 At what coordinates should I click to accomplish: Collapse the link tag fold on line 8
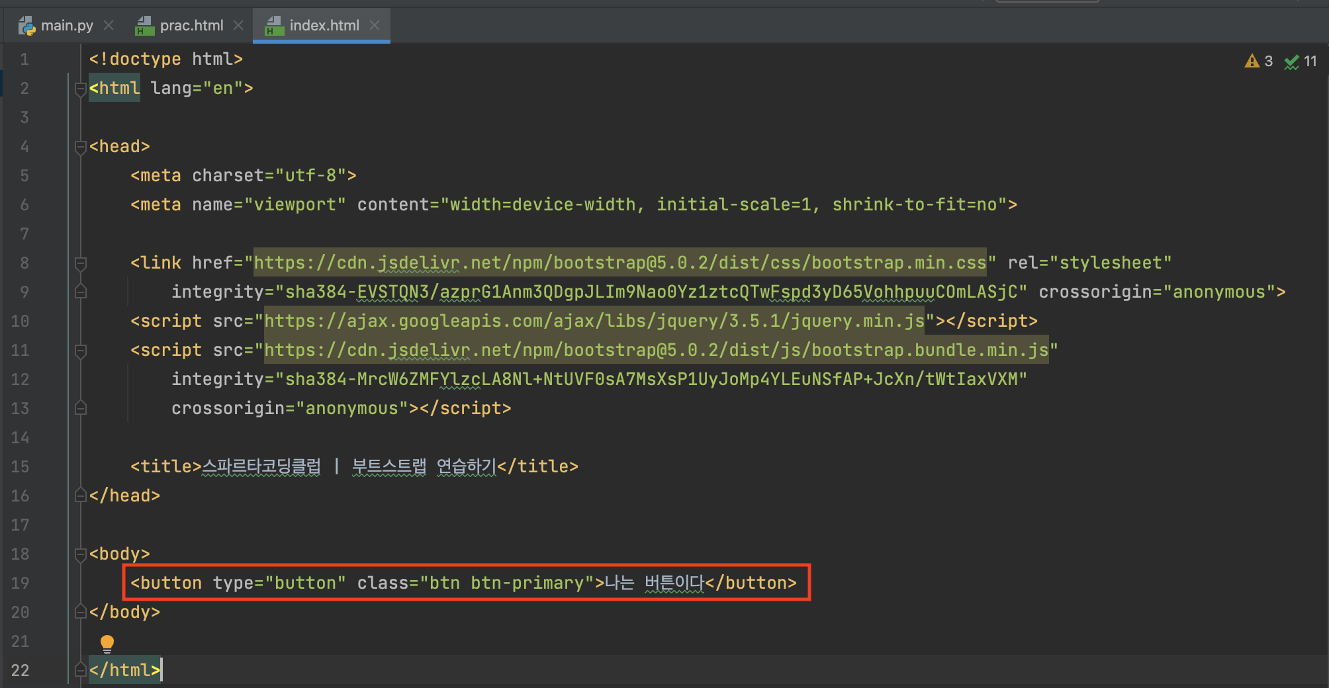(81, 263)
